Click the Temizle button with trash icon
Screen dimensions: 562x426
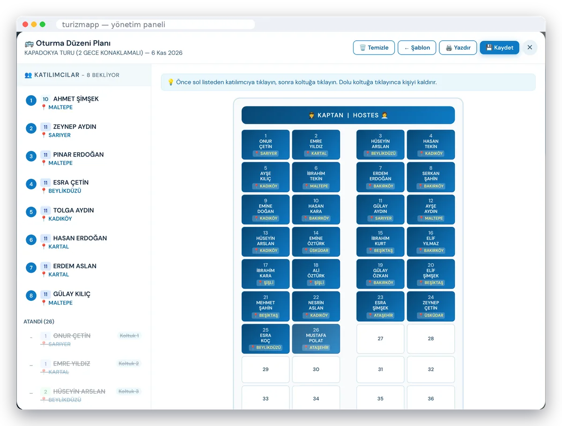pyautogui.click(x=374, y=47)
